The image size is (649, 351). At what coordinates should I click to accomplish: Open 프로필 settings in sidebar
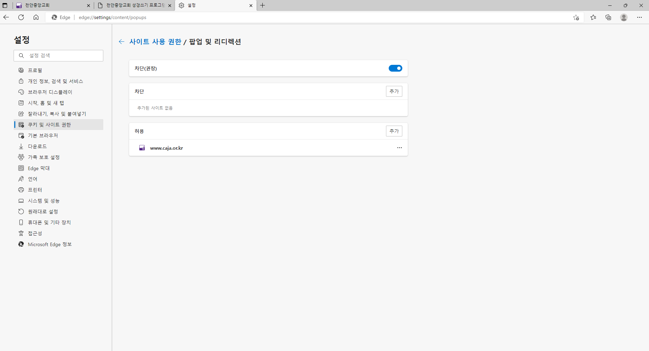pos(35,70)
